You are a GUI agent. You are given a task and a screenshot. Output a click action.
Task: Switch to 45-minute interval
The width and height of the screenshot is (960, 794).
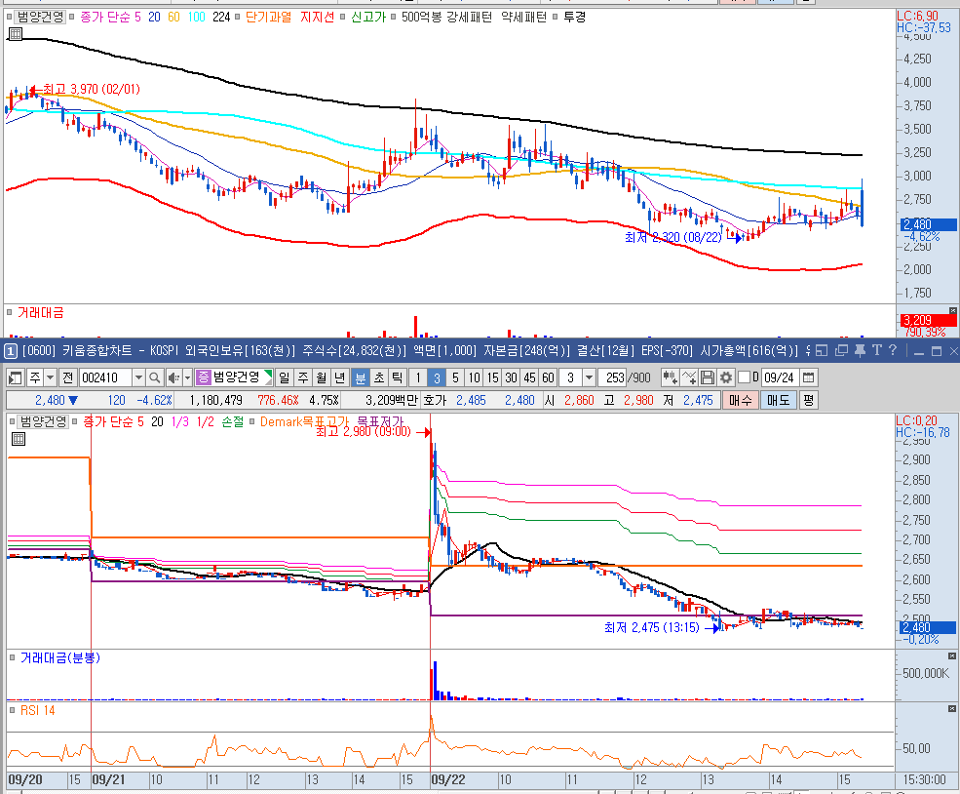pyautogui.click(x=529, y=377)
